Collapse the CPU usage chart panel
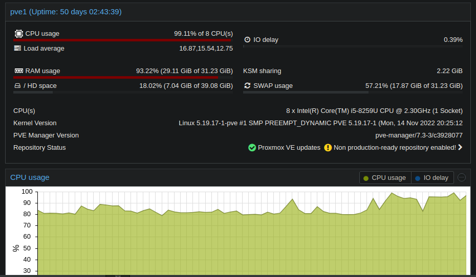The image size is (476, 277). pyautogui.click(x=462, y=177)
